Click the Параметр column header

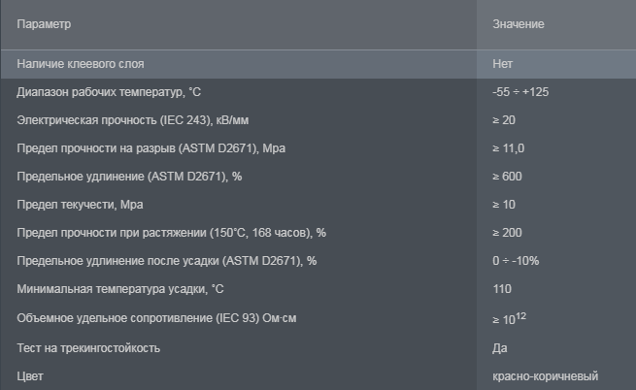[x=44, y=24]
